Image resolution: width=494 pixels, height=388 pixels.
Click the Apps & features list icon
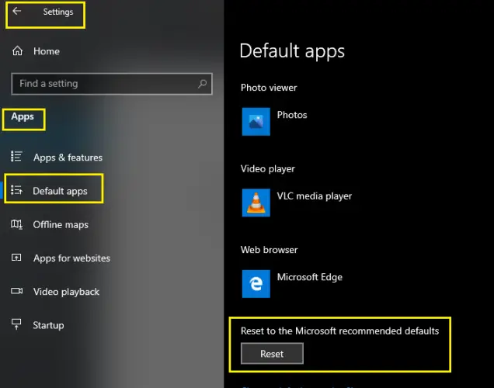[16, 157]
